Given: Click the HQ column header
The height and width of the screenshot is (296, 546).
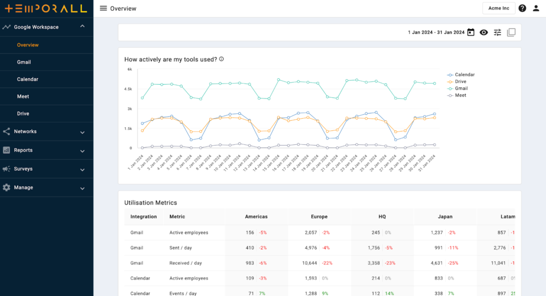Looking at the screenshot, I should [x=382, y=217].
